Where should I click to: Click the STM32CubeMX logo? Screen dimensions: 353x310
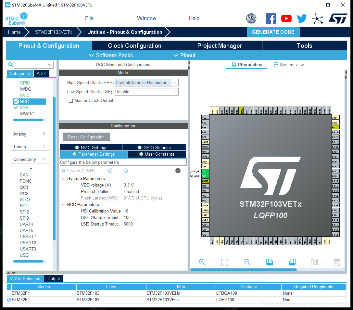point(17,19)
